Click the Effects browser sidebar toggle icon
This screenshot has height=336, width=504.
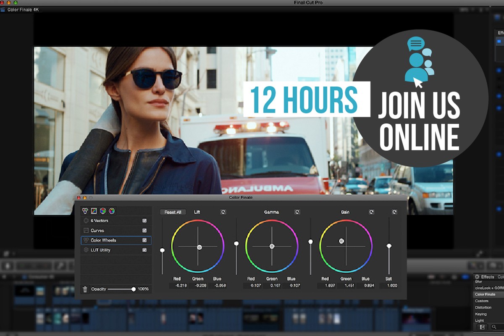tap(483, 327)
